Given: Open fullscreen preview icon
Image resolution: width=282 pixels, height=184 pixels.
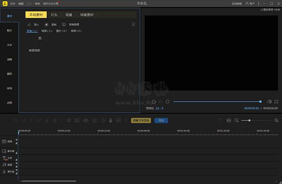Looking at the screenshot, I should (276, 102).
